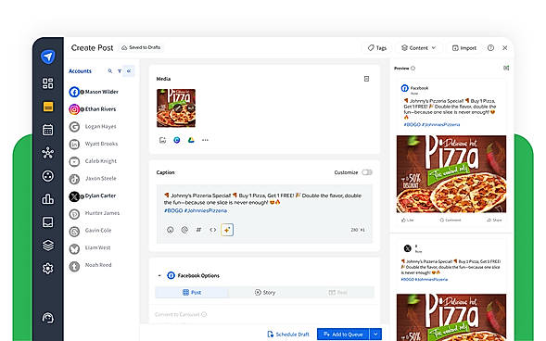Filter accounts with funnel icon

[x=120, y=71]
